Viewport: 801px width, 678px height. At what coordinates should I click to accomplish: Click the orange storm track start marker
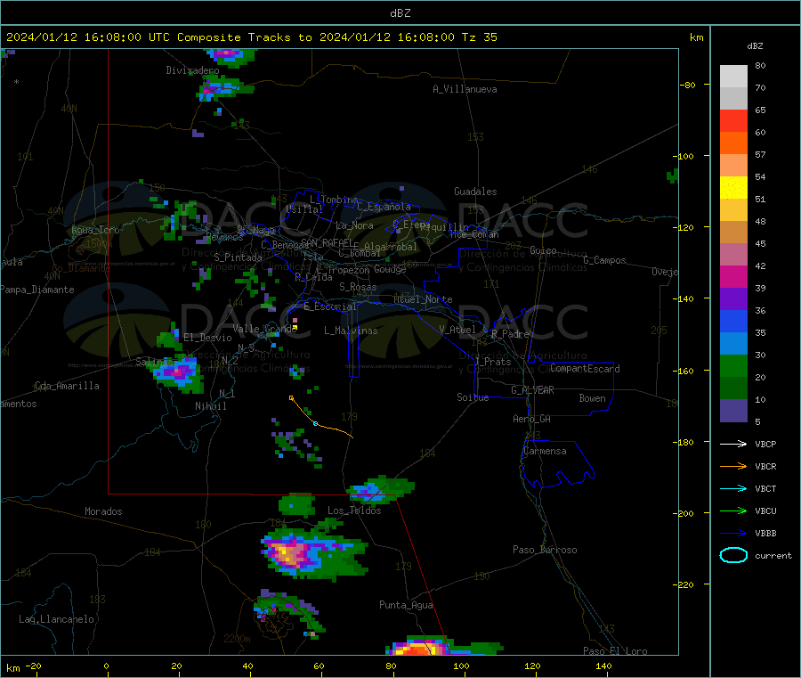point(291,397)
